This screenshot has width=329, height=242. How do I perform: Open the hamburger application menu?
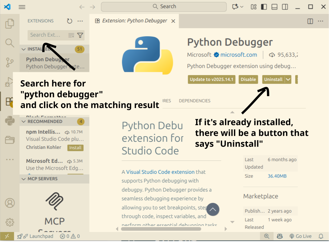pos(22,7)
